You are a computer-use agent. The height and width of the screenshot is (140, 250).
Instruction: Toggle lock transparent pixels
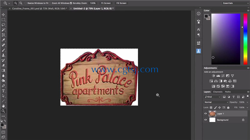coord(211,107)
